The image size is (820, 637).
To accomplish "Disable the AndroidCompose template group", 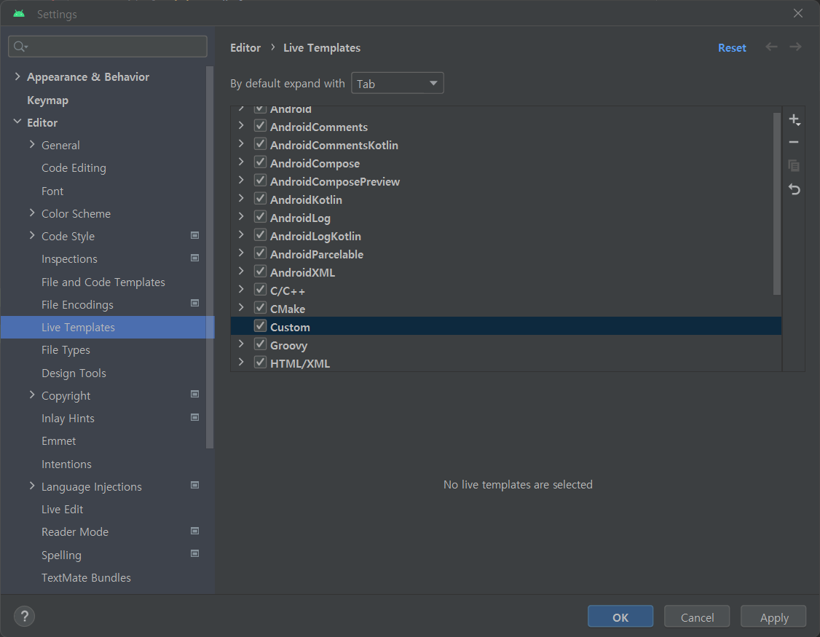I will [x=261, y=162].
